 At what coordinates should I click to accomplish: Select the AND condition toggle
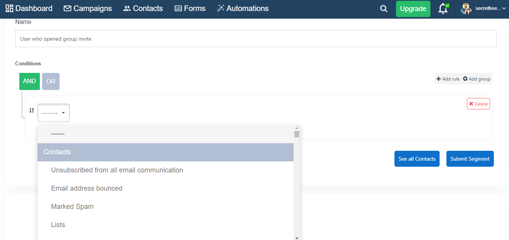(x=30, y=81)
